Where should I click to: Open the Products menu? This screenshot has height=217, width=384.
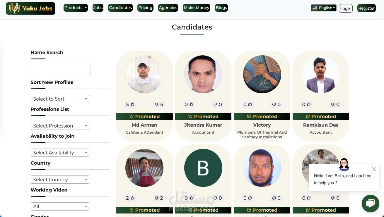(76, 8)
